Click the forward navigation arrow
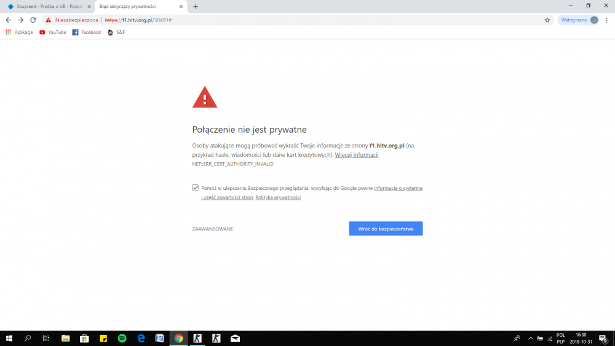Screen dimensions: 615x346 point(21,20)
